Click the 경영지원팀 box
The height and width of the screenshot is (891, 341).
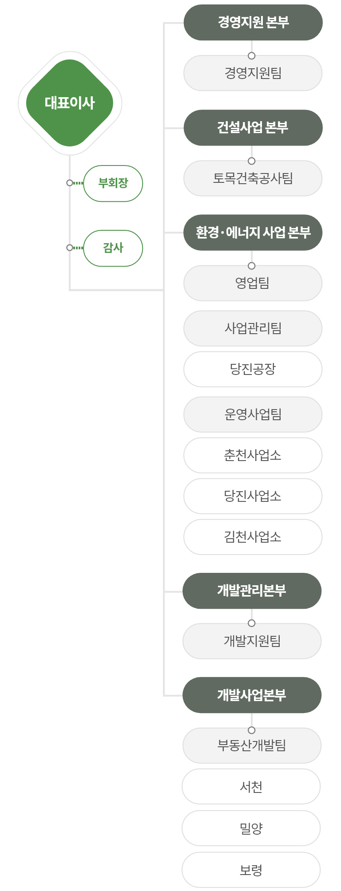coord(253,73)
